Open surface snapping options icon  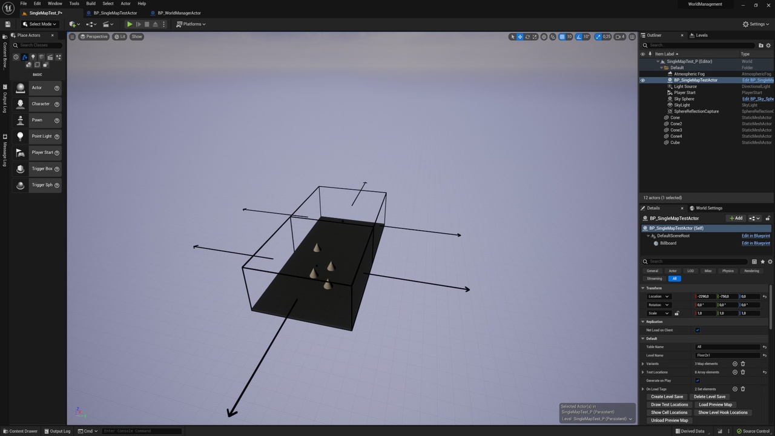(x=553, y=37)
